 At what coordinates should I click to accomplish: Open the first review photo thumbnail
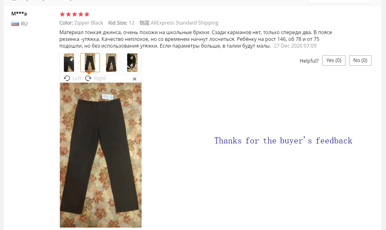click(x=69, y=63)
